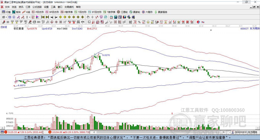Open the 9T四方形 tool

coord(95,12)
